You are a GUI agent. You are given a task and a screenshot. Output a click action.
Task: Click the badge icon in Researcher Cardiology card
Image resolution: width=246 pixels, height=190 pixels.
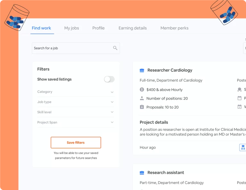[239, 90]
